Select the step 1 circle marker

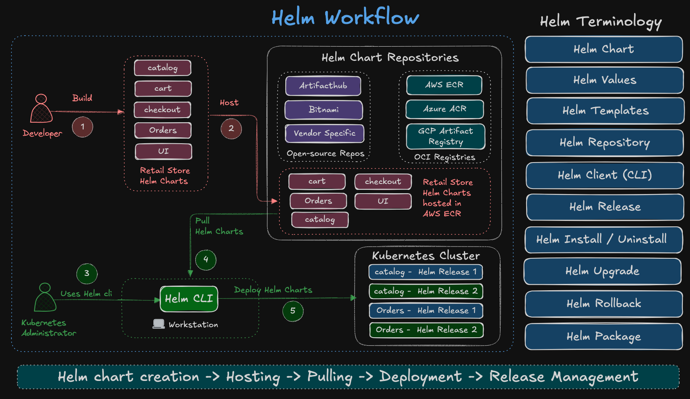[82, 127]
